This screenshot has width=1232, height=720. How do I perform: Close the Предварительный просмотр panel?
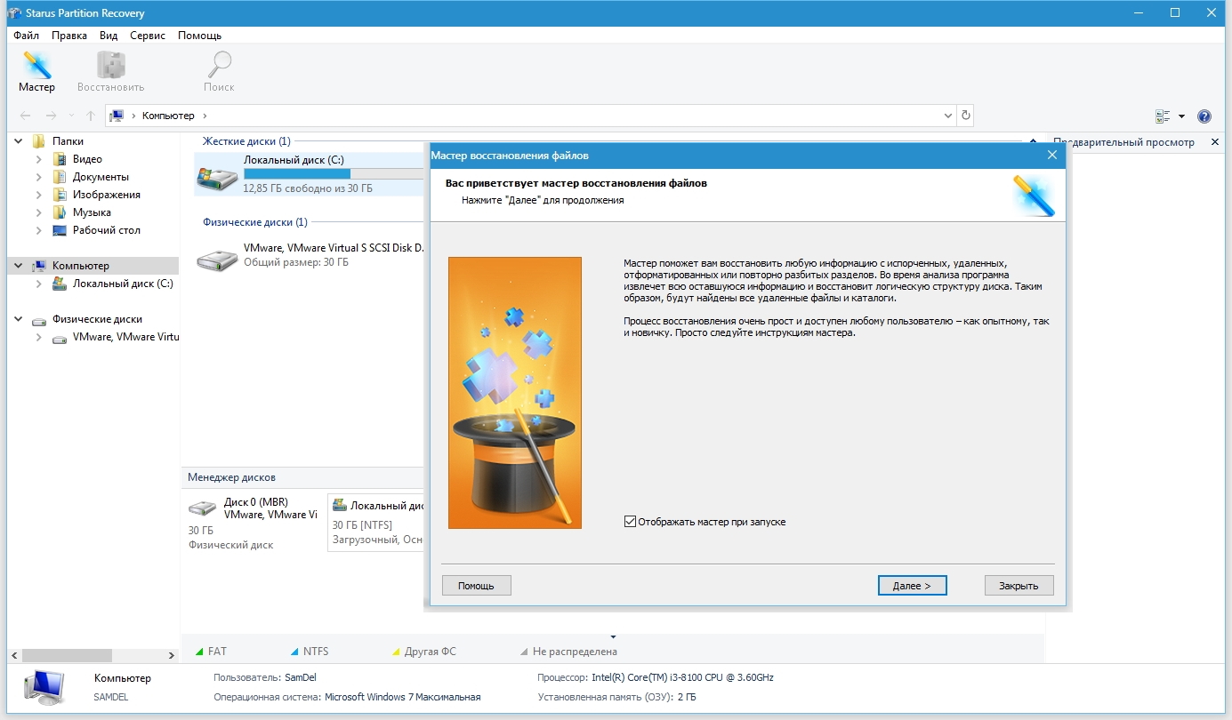click(x=1215, y=142)
